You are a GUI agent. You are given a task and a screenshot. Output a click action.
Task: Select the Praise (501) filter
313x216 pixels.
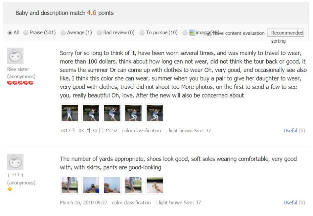[x=26, y=32]
